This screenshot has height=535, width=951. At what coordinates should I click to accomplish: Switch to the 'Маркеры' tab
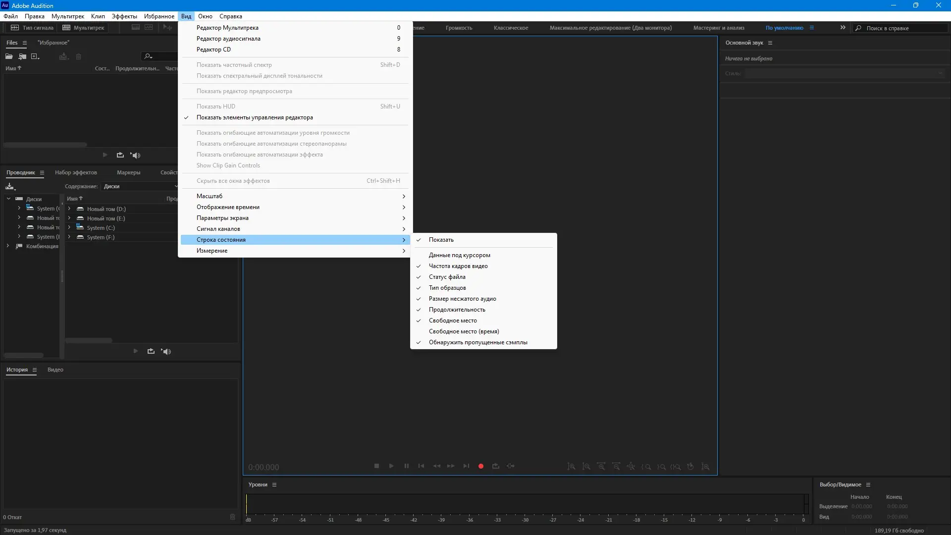point(128,172)
